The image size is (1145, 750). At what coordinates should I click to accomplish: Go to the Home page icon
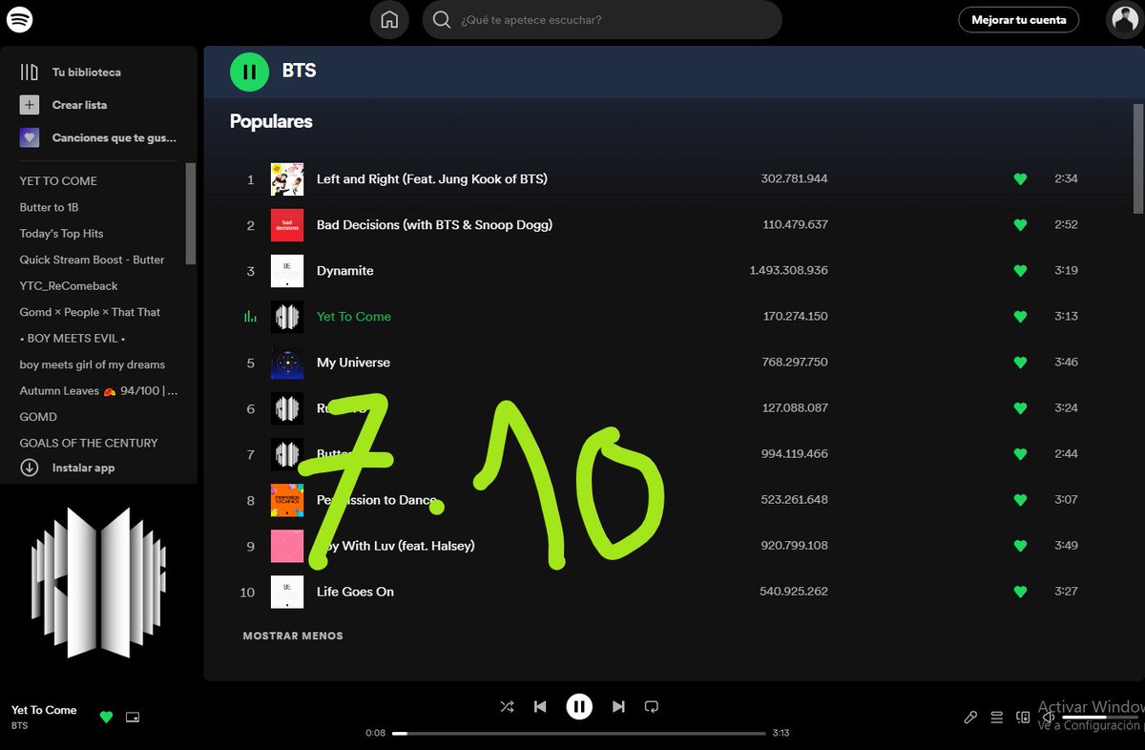(x=389, y=20)
